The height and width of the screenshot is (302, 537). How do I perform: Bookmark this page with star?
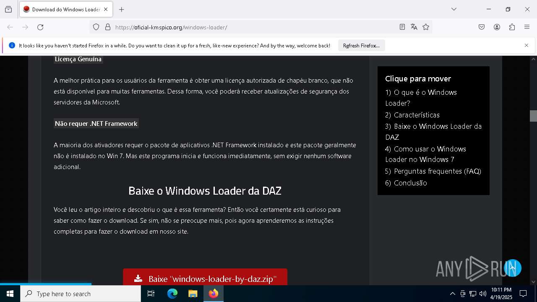(426, 27)
